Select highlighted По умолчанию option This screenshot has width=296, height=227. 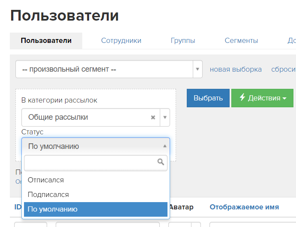pos(96,209)
